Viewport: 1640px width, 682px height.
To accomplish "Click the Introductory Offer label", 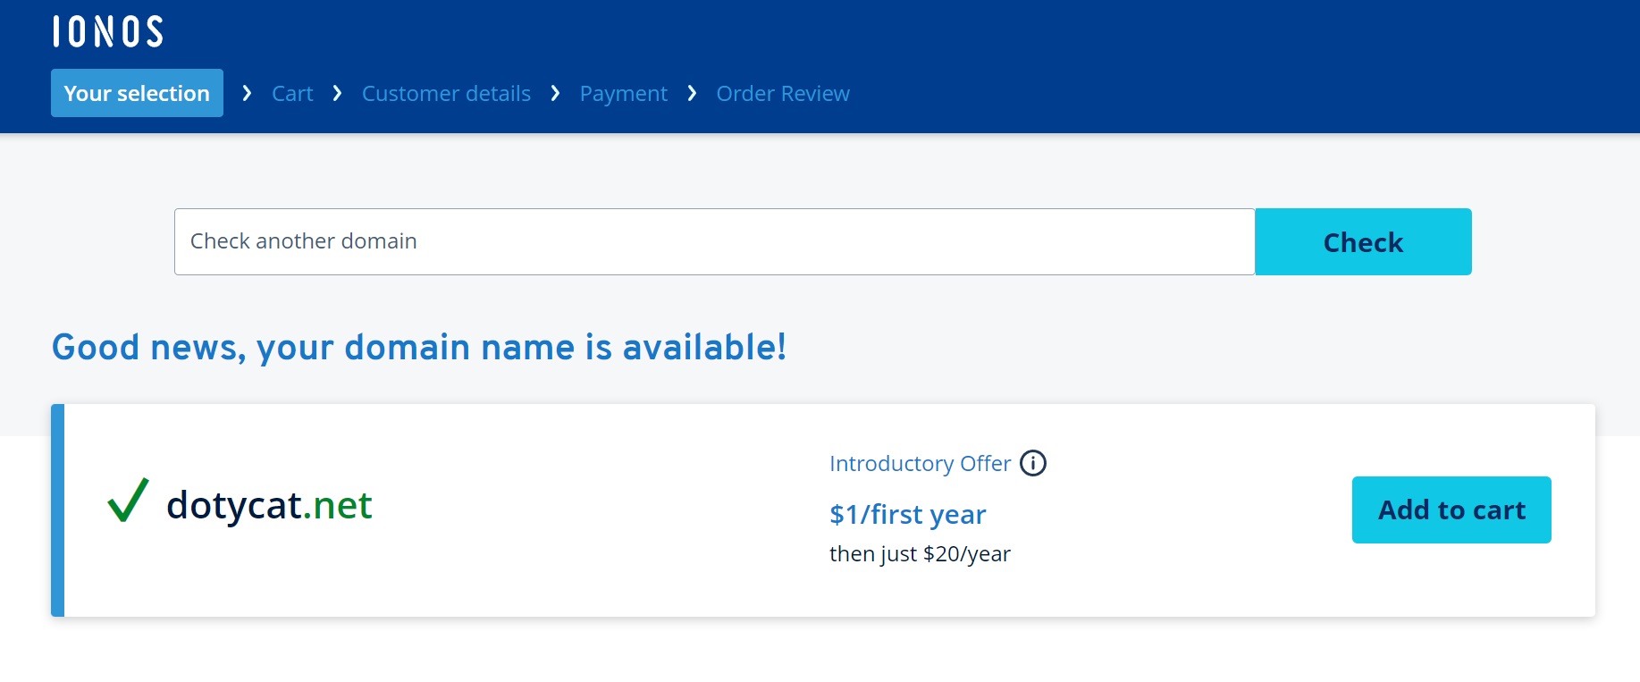I will 920,463.
